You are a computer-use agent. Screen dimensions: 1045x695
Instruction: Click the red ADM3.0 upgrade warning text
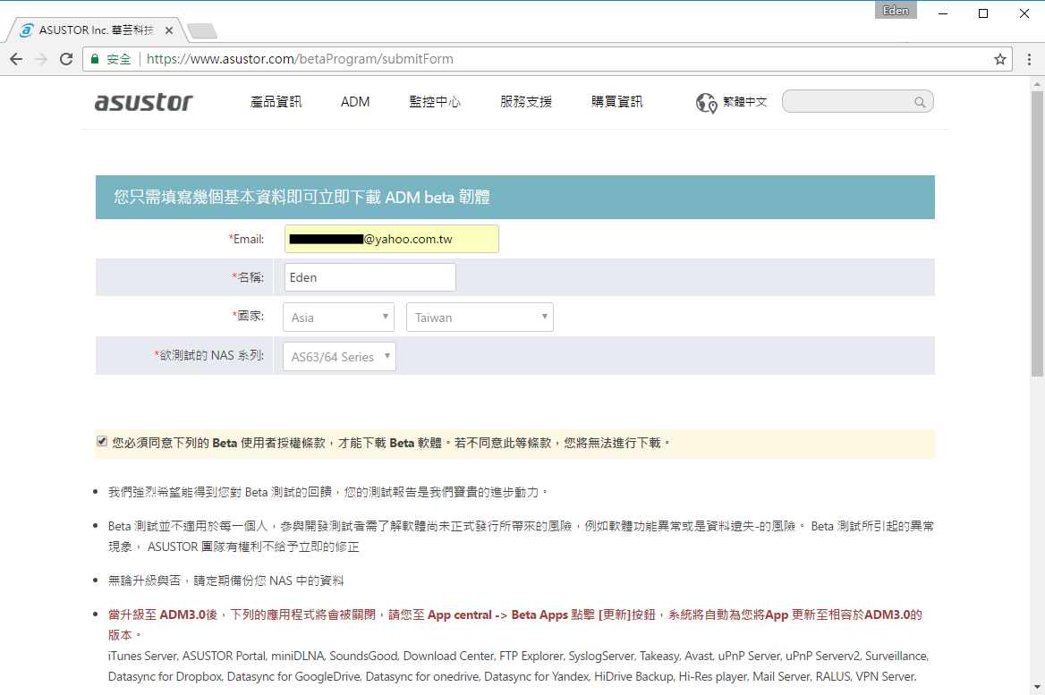point(515,624)
